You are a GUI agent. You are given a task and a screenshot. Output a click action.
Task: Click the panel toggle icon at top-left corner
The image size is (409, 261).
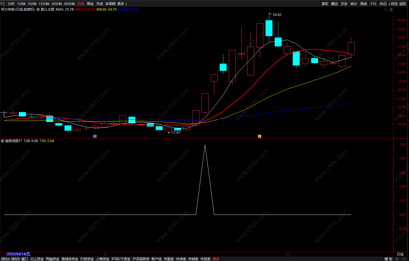(3, 4)
